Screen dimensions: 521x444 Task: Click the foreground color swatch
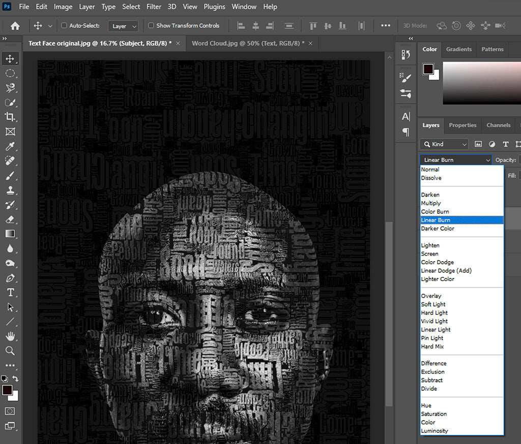[7, 388]
